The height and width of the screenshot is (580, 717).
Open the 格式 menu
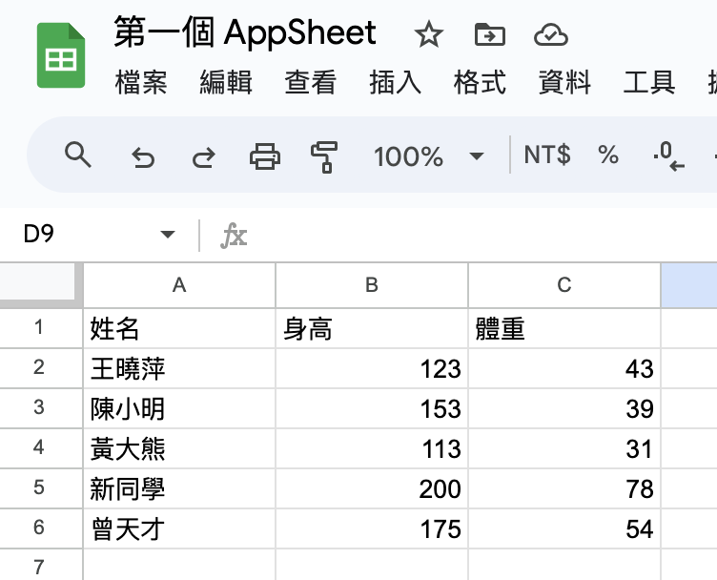pyautogui.click(x=481, y=82)
